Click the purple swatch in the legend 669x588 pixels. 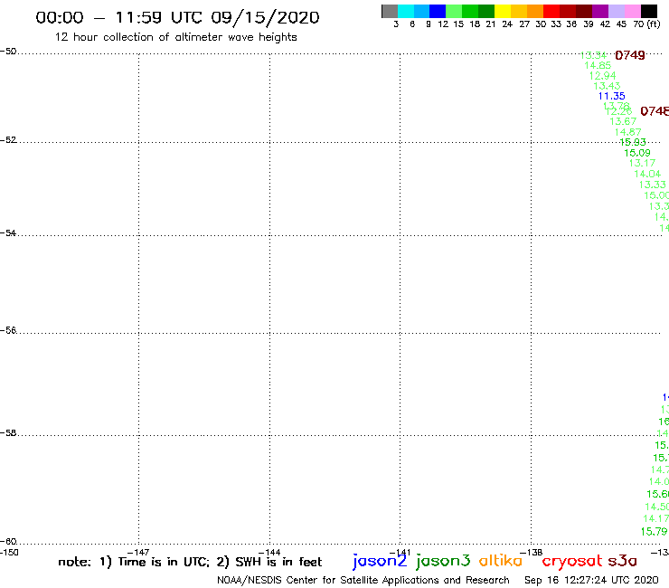point(600,11)
